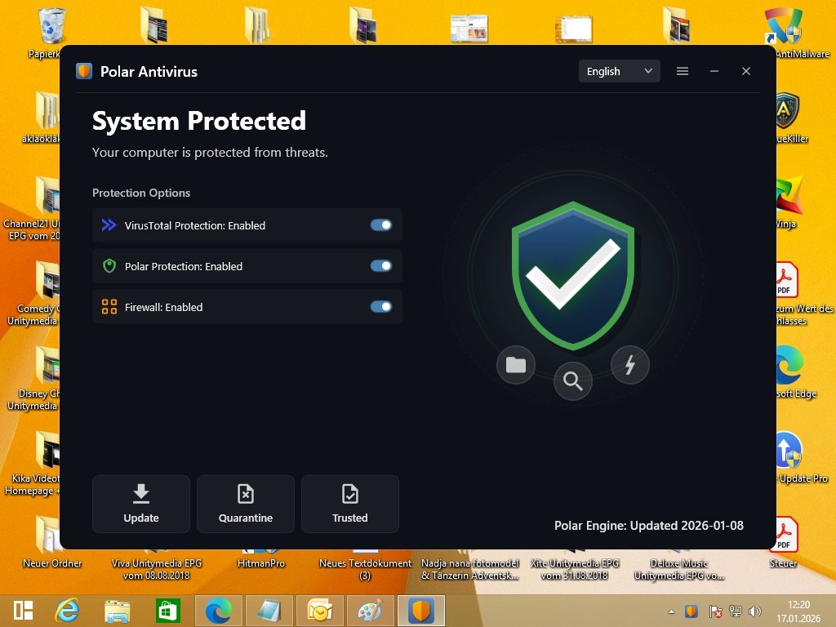Open the mail envelope taskbar app
Viewport: 836px width, 627px height.
pos(320,611)
